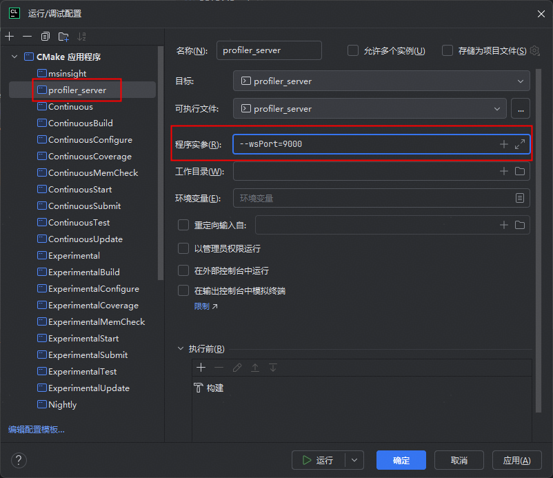The width and height of the screenshot is (553, 478).
Task: Toggle 重定向输入自 checkbox
Action: [x=183, y=225]
